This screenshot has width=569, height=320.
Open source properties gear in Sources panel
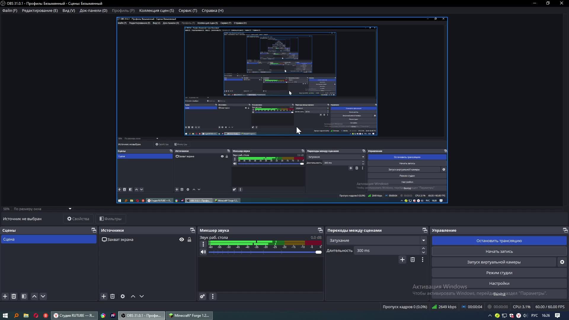[123, 296]
